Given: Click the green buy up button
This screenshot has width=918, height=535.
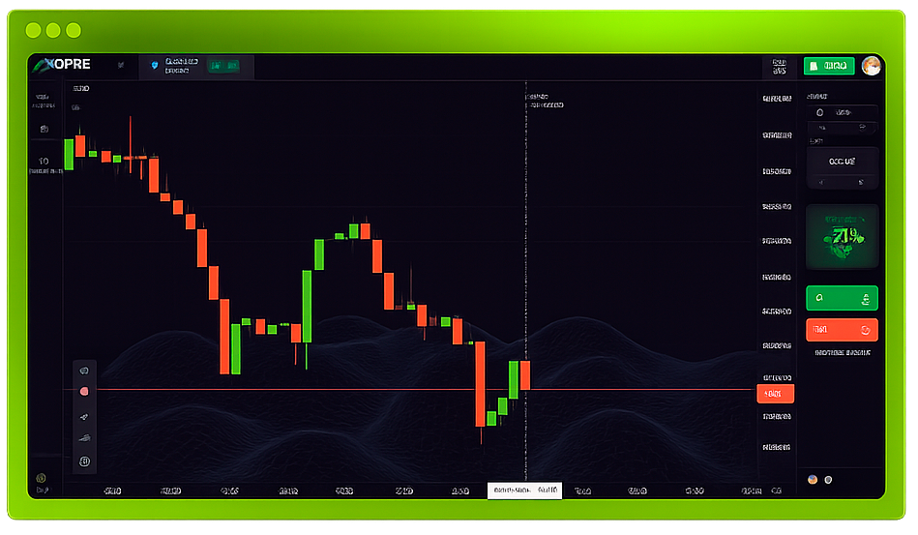Looking at the screenshot, I should click(x=842, y=298).
